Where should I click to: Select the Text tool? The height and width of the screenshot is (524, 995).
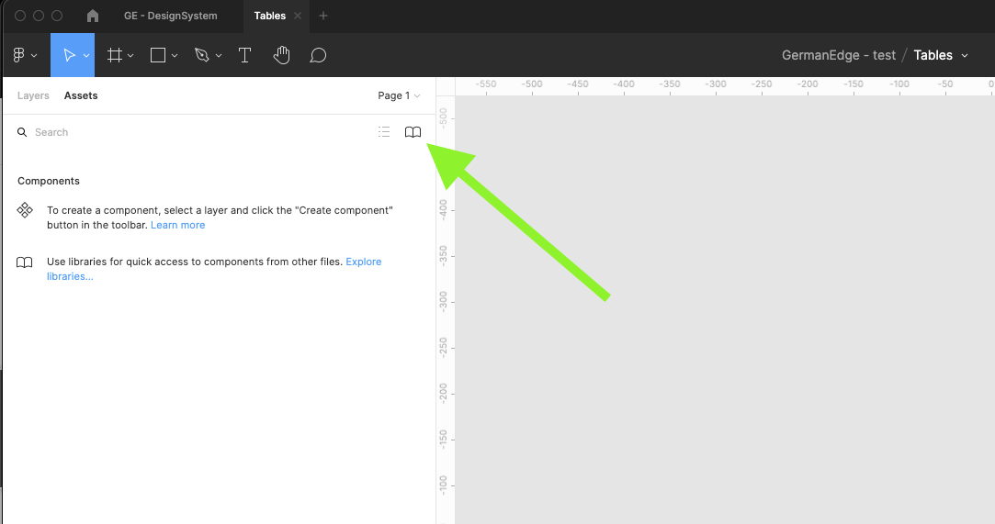pos(244,55)
